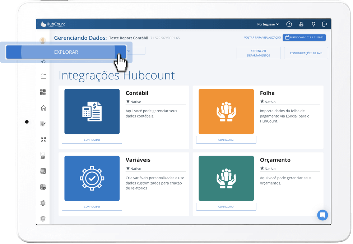The height and width of the screenshot is (244, 353).
Task: Click Configurar under Folha
Action: click(x=226, y=140)
